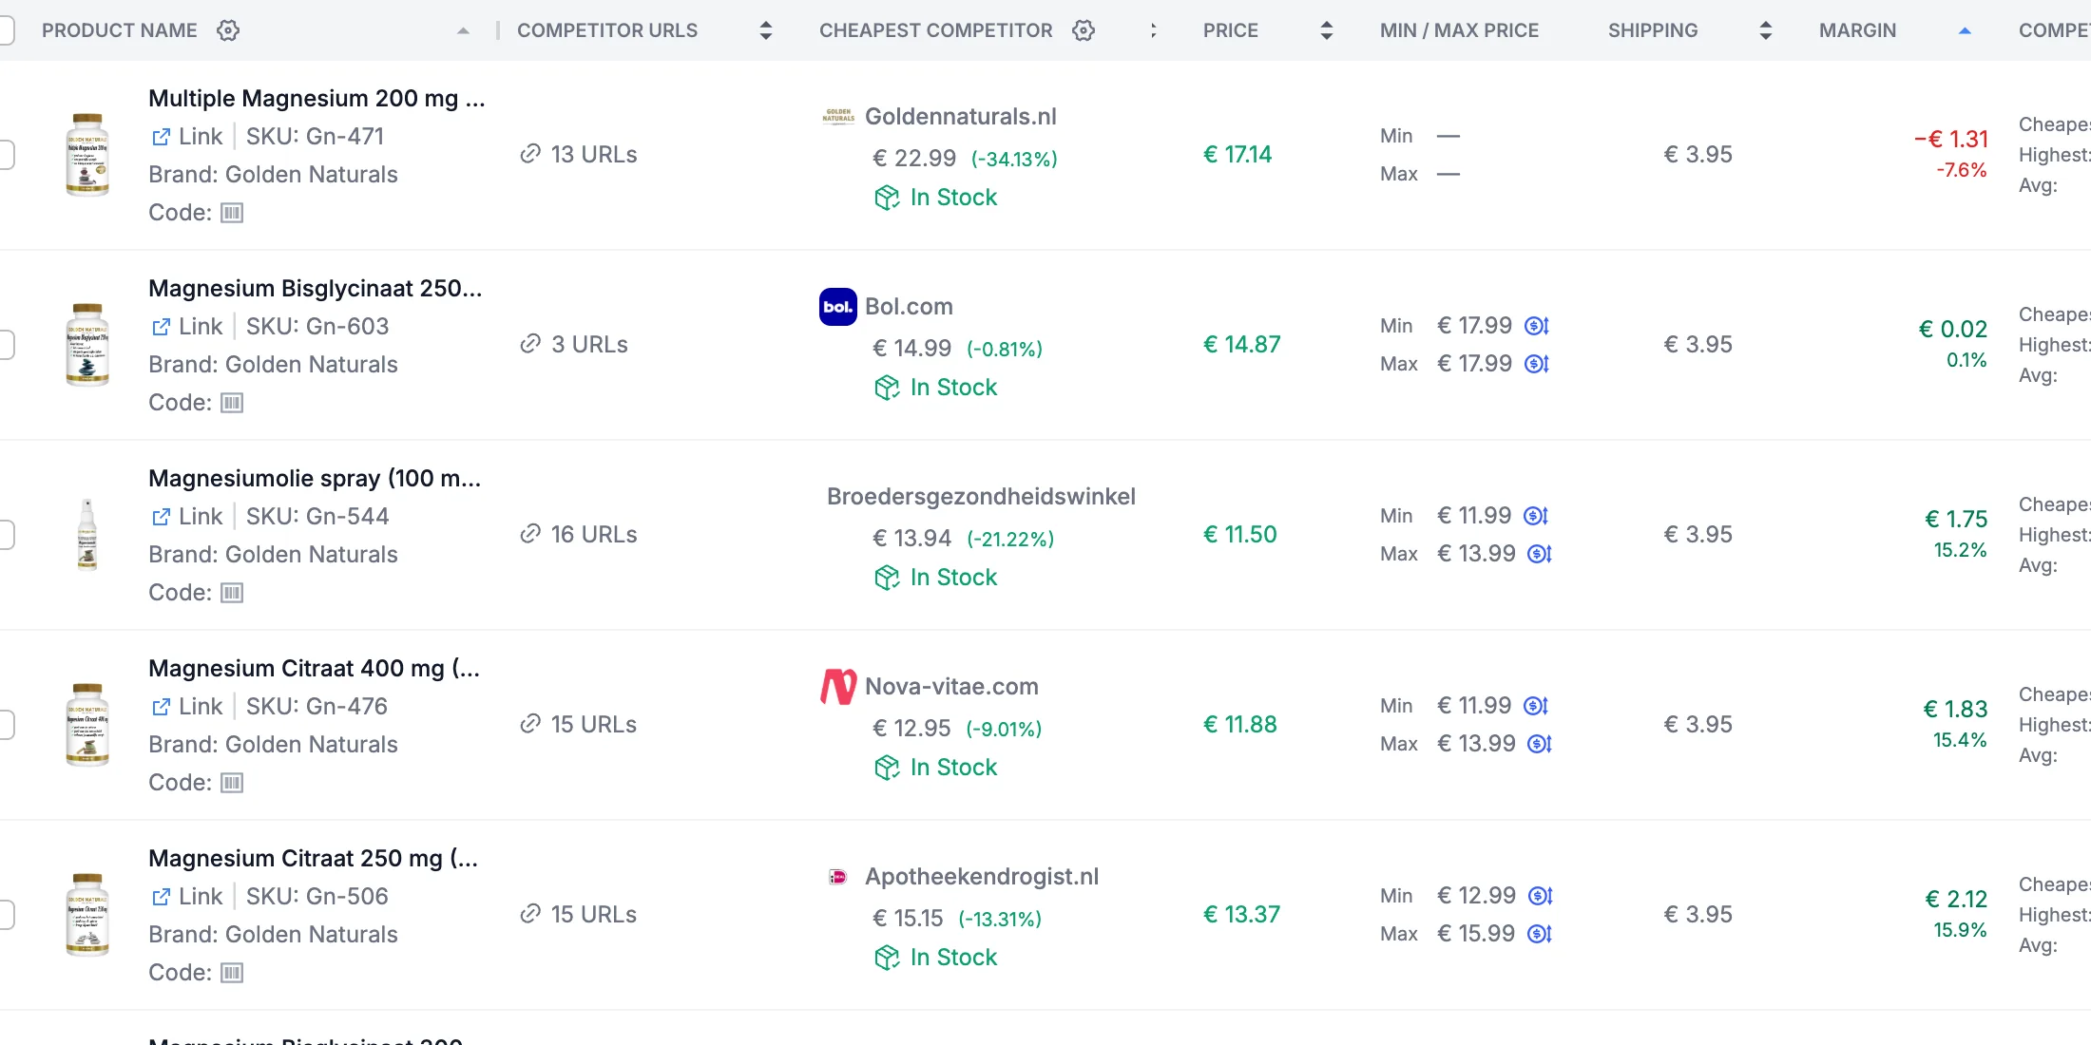Viewport: 2091px width, 1045px height.
Task: Select checkbox for Multiple Magnesium 200 mg
Action: coord(6,154)
